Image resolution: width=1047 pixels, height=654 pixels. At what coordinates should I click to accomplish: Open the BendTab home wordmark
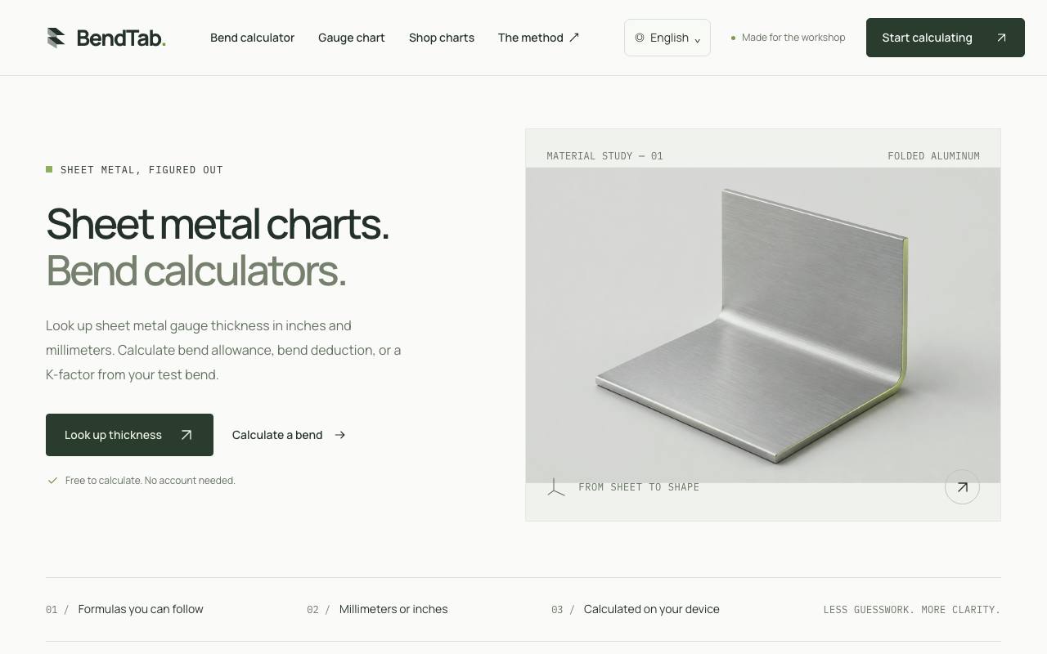(x=121, y=38)
